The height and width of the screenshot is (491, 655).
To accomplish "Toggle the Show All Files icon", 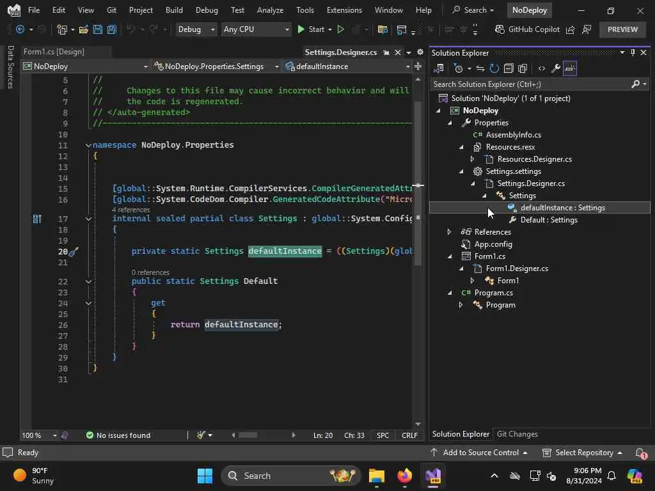I will (x=523, y=68).
